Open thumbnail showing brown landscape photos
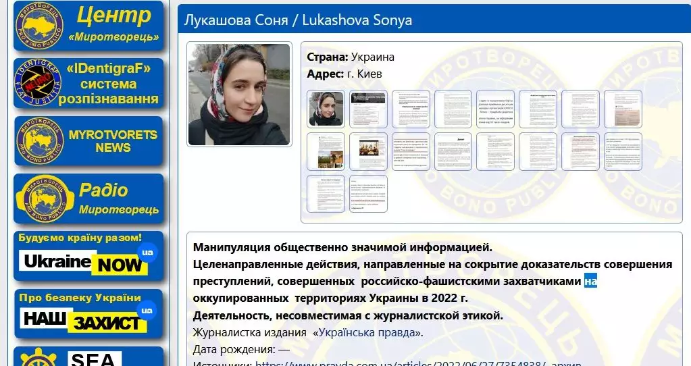Image resolution: width=691 pixels, height=366 pixels. tap(326, 151)
